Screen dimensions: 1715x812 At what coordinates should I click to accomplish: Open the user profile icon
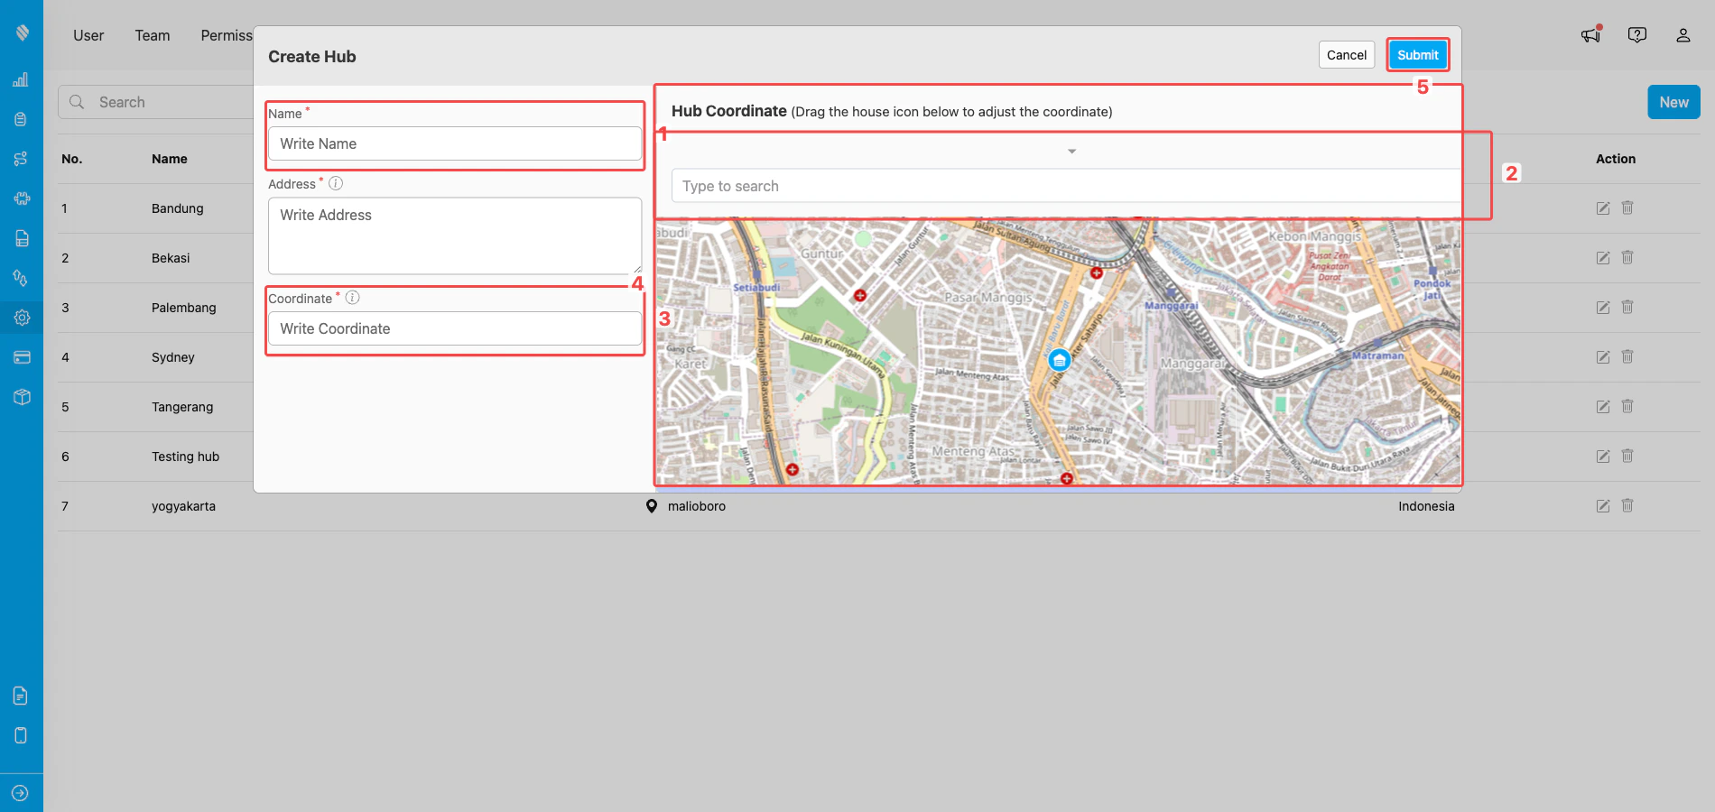pos(1683,35)
